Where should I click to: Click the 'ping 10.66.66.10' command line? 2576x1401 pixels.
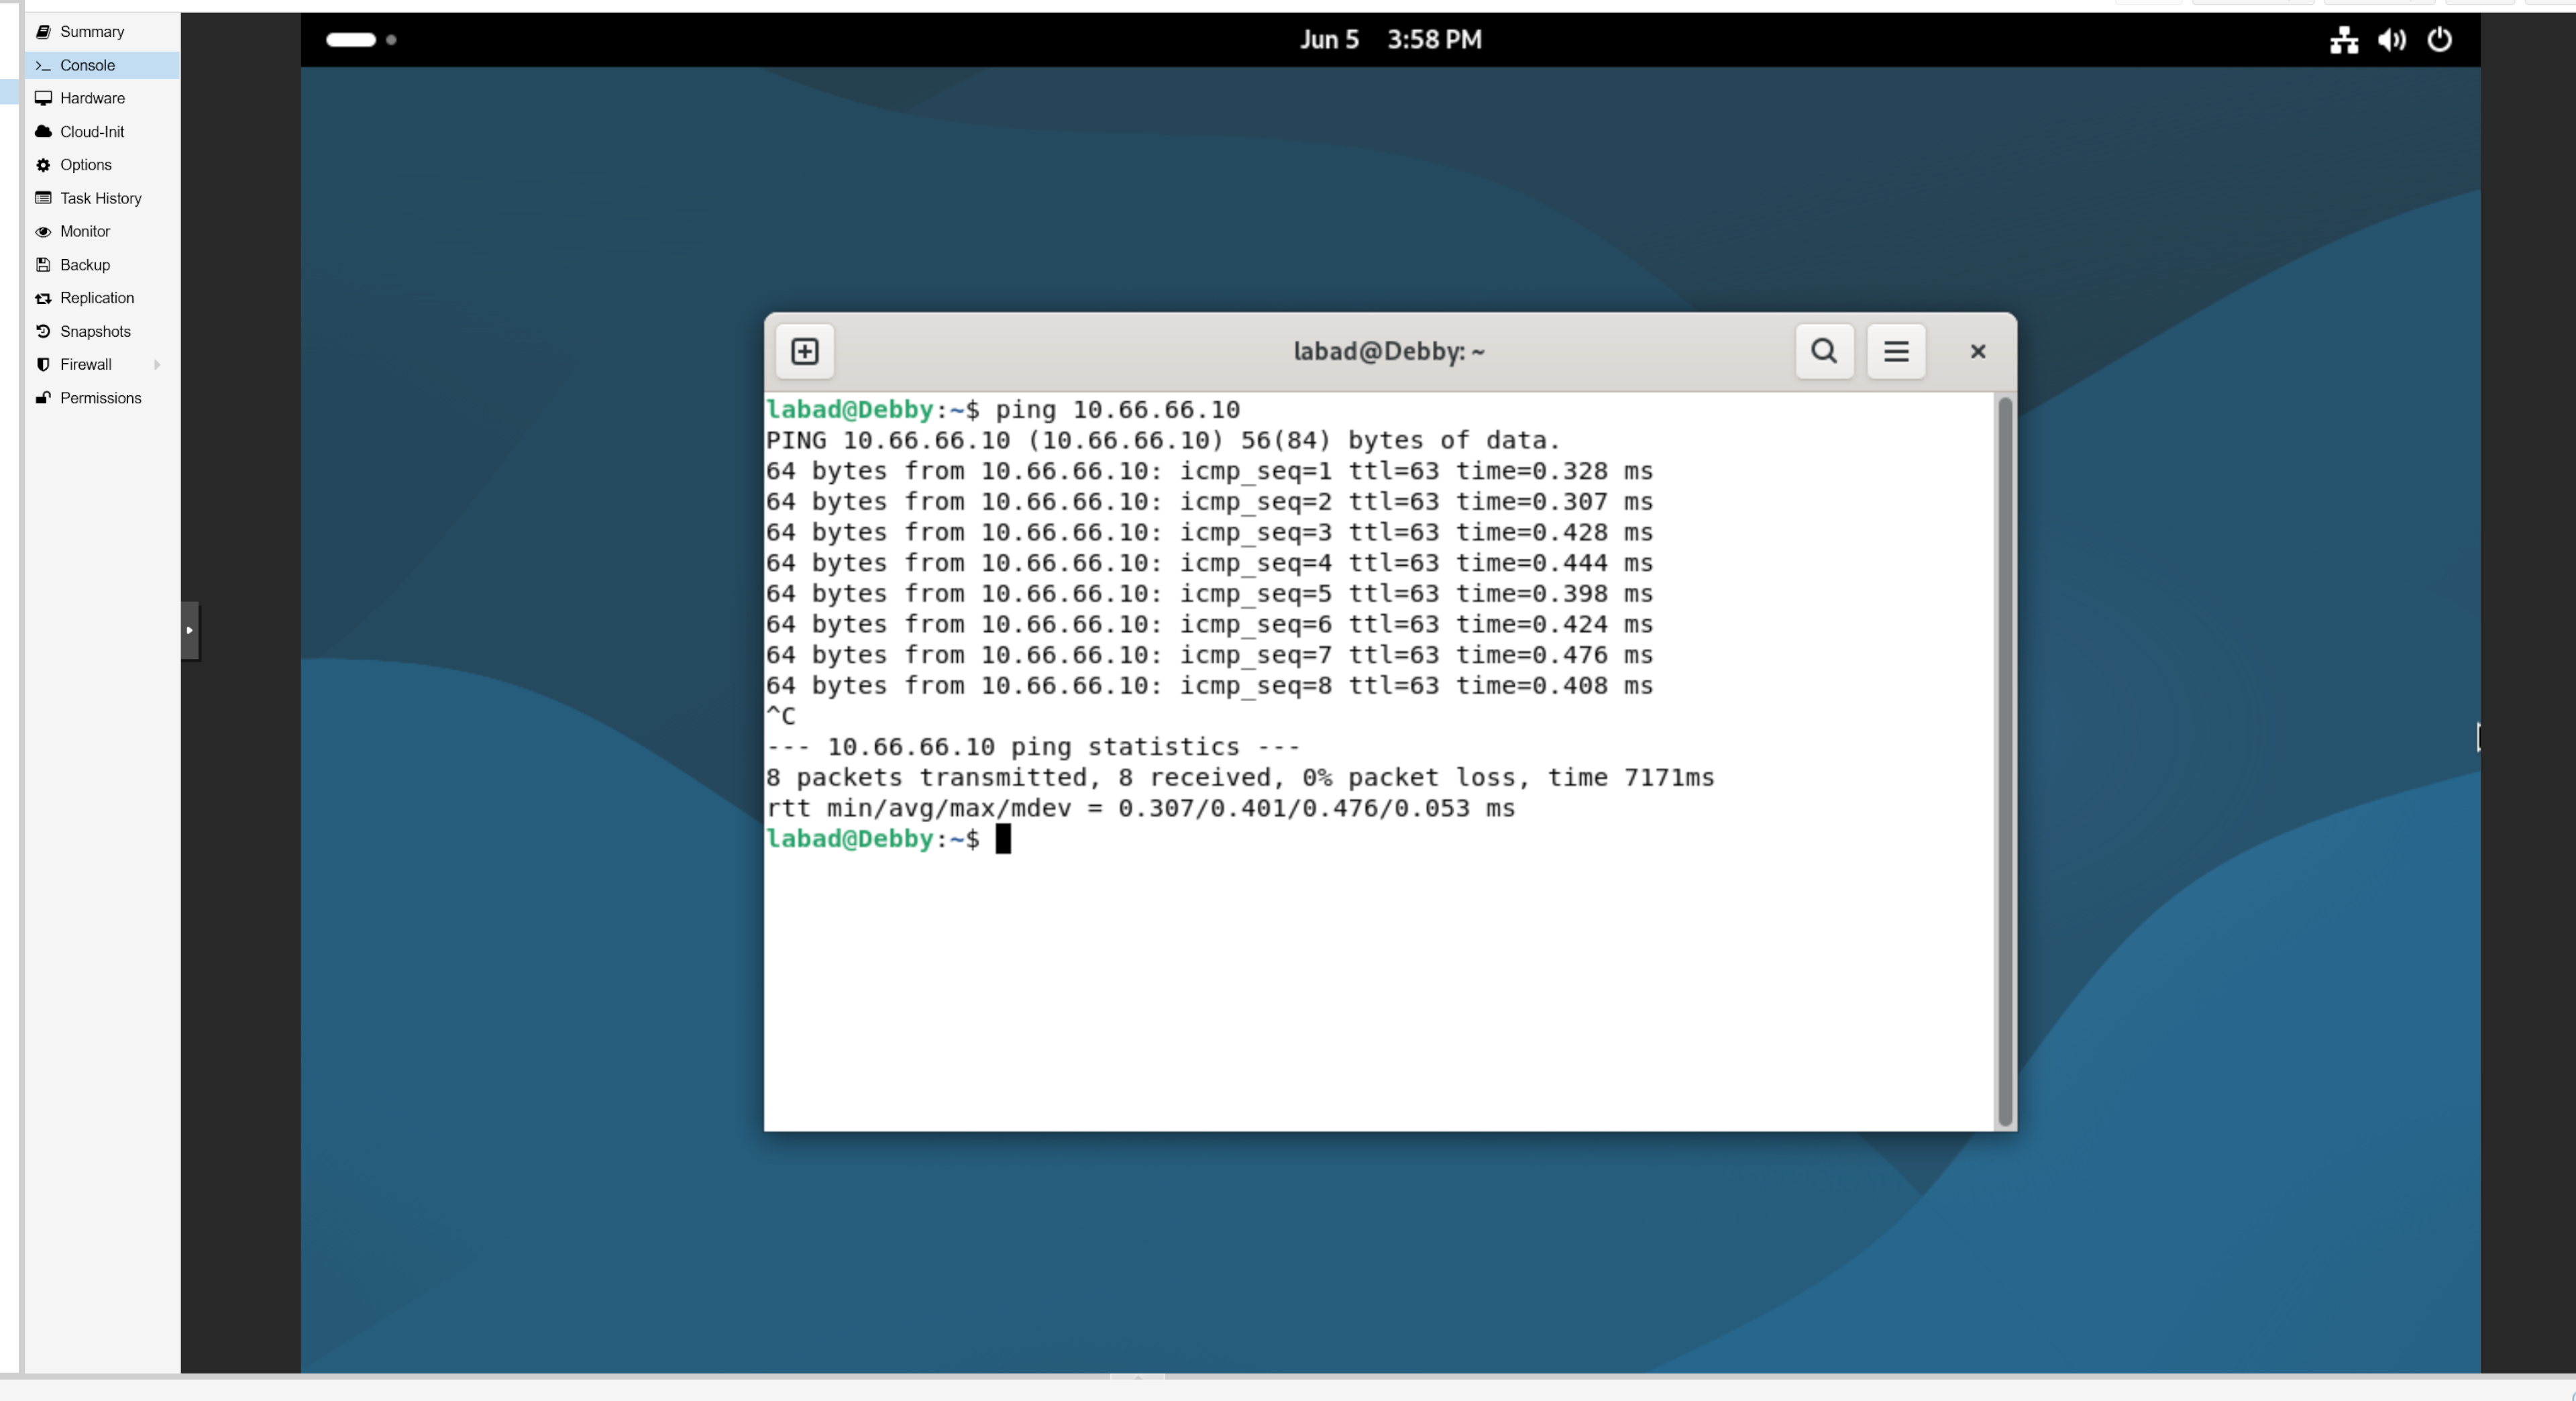coord(1003,410)
